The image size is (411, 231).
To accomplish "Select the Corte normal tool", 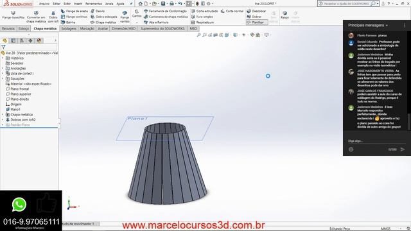I will tap(232, 11).
